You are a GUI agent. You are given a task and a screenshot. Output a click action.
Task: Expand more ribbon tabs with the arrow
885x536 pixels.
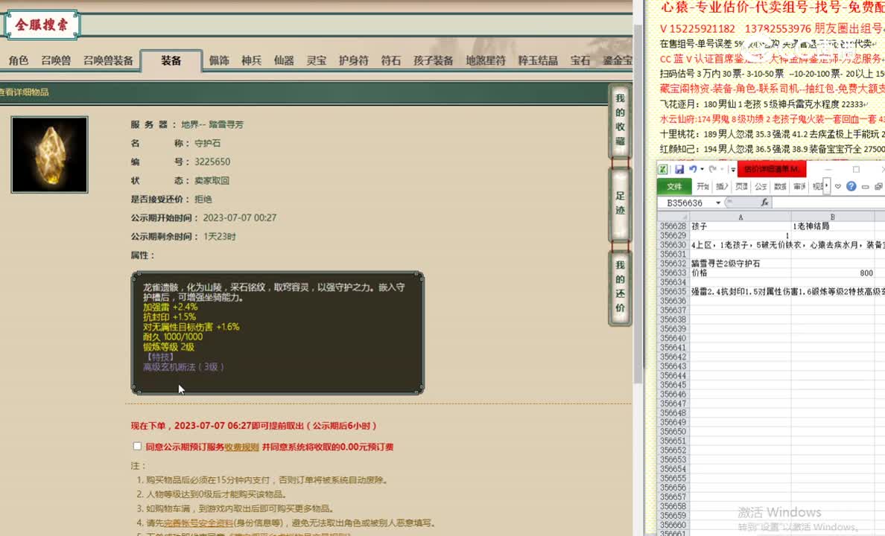click(828, 185)
